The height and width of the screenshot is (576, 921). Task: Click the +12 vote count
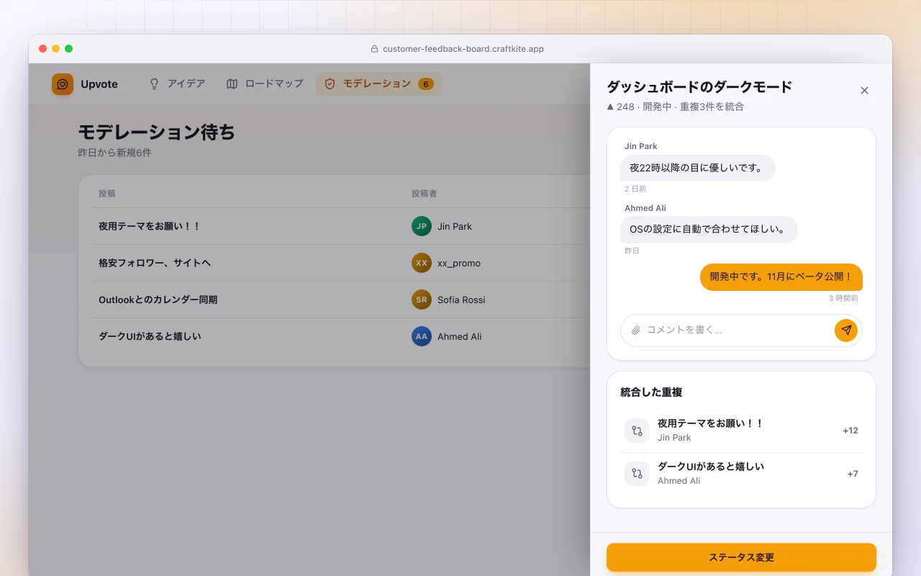pos(850,431)
